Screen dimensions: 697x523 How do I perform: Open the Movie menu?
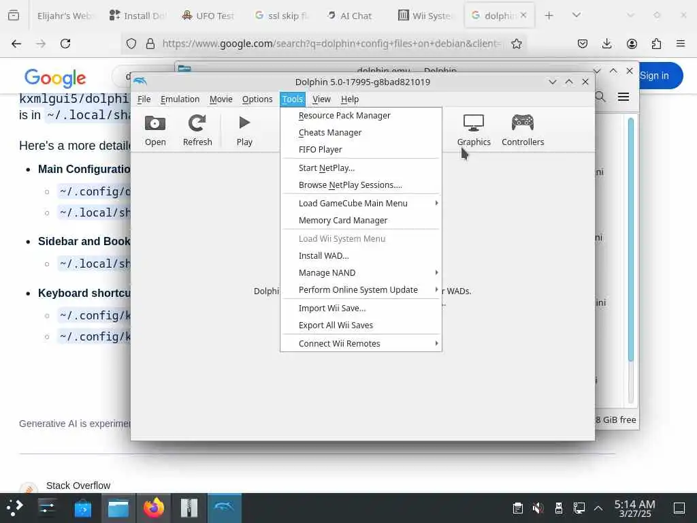point(221,99)
